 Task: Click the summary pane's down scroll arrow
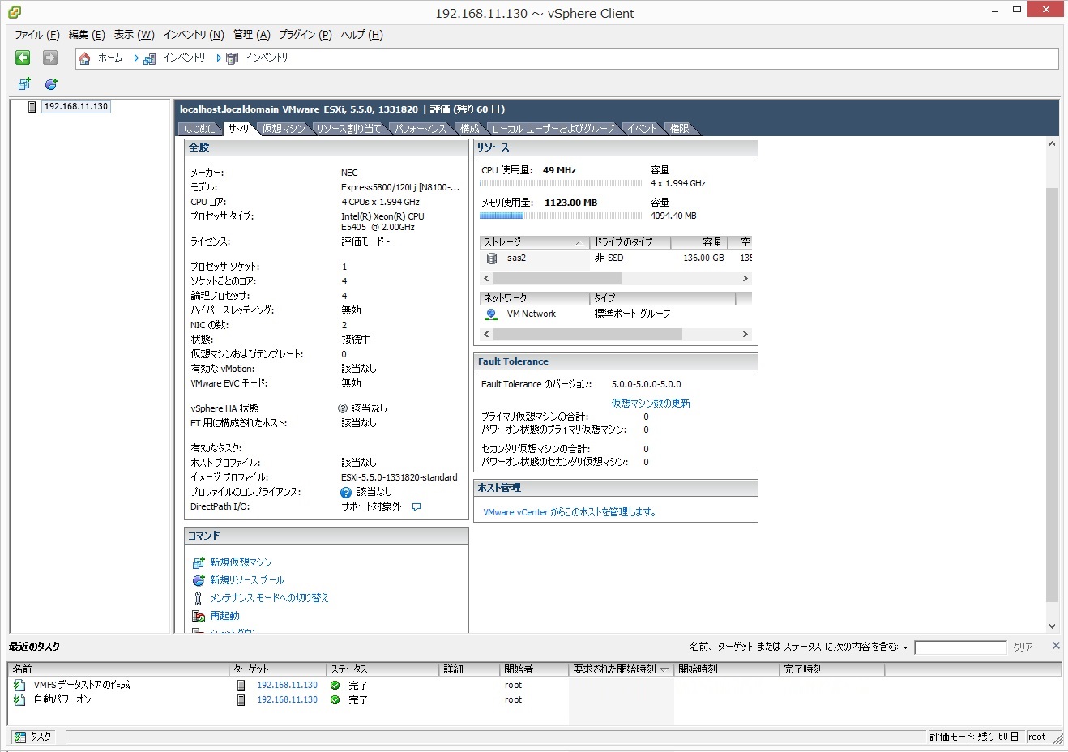(x=1053, y=626)
